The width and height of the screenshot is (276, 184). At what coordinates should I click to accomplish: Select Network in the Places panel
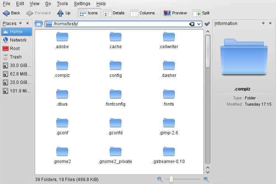[18, 40]
